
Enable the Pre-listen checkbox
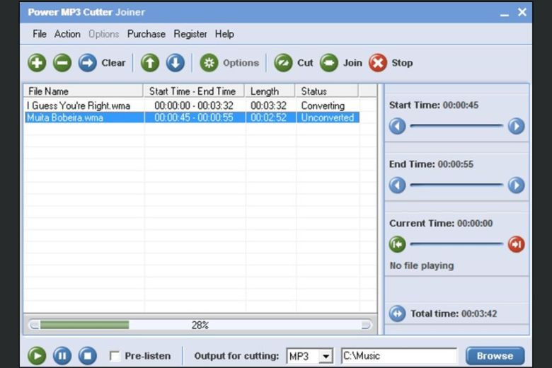pyautogui.click(x=115, y=356)
